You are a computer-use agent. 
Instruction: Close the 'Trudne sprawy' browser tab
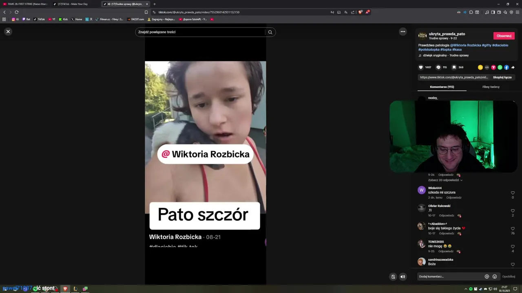pyautogui.click(x=147, y=4)
